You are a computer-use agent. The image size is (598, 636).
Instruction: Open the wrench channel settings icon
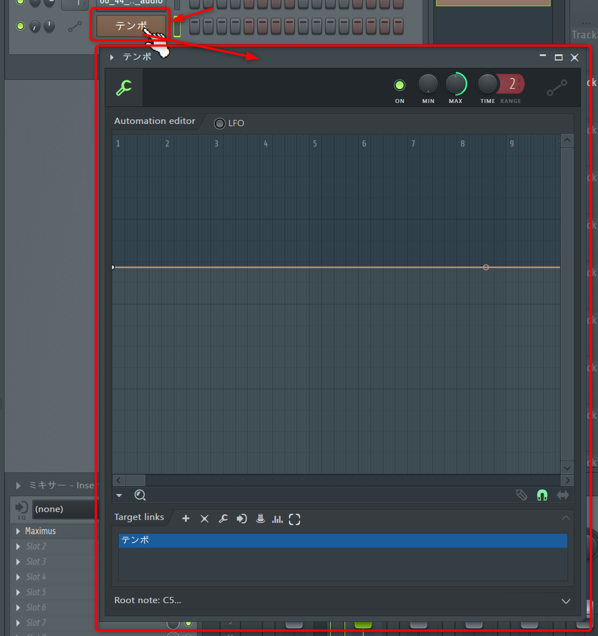123,88
